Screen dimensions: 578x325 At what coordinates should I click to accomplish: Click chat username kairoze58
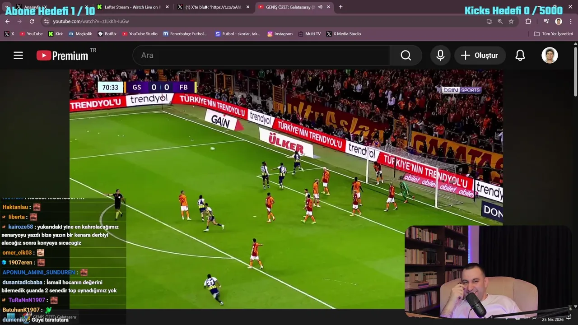click(x=20, y=227)
